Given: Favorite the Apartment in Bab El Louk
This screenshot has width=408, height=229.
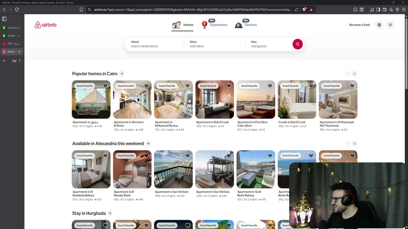Looking at the screenshot, I should (x=229, y=86).
